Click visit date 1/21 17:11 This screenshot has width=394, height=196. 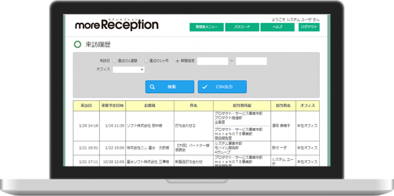pyautogui.click(x=88, y=162)
